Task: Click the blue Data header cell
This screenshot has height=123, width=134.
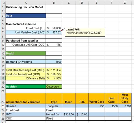Action: [x=26, y=16]
